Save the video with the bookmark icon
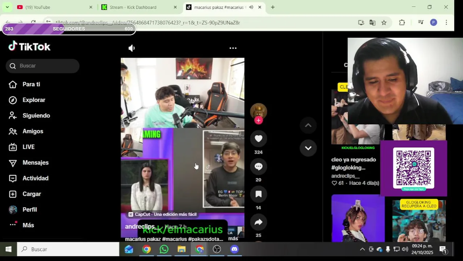 coord(258,194)
